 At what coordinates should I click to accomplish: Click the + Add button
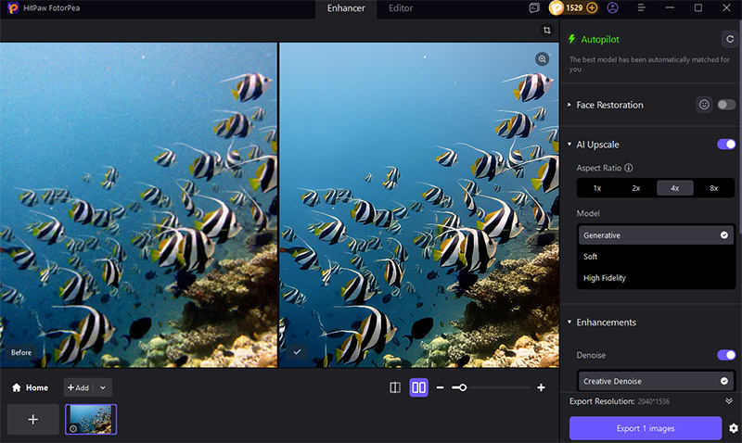pyautogui.click(x=78, y=387)
